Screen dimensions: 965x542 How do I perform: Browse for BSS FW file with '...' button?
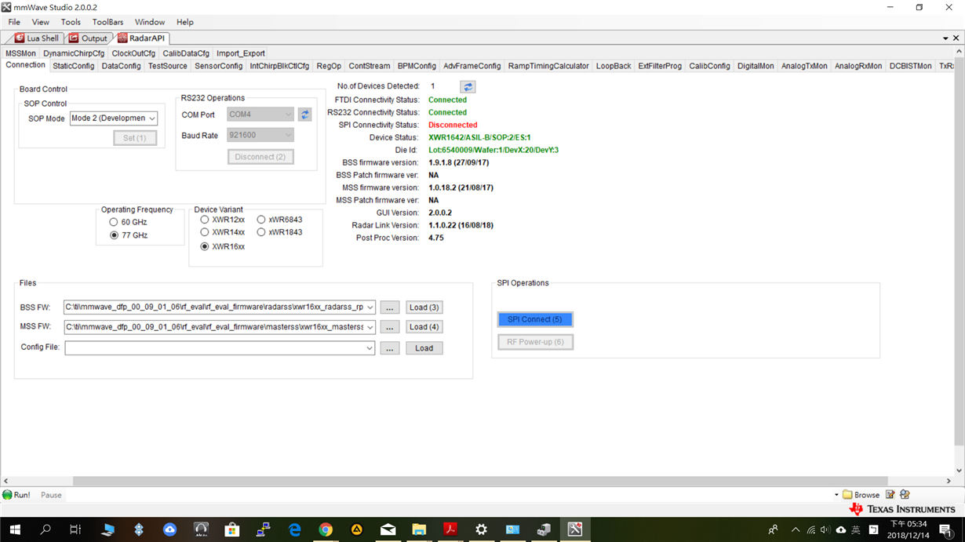click(x=390, y=307)
